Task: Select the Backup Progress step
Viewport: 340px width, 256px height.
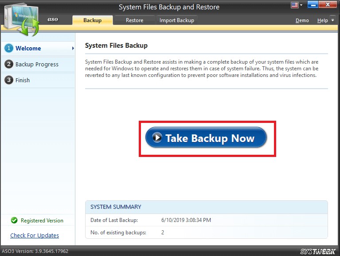Action: click(38, 64)
